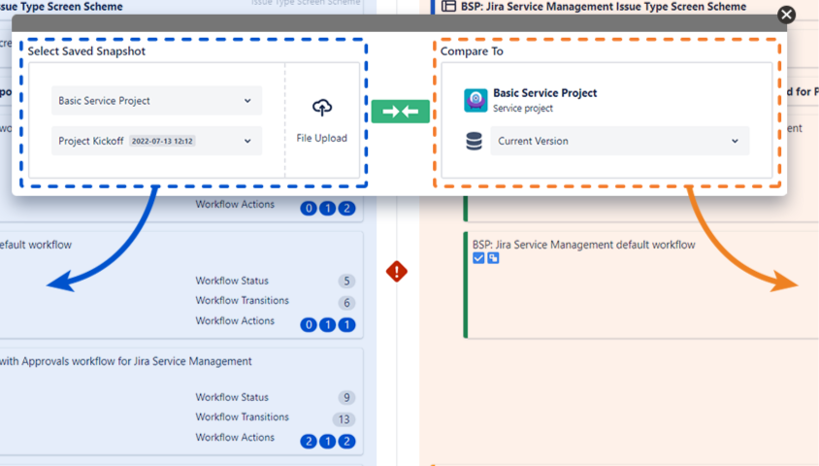
Task: Click Workflow Status count badge 5
Action: coord(346,282)
